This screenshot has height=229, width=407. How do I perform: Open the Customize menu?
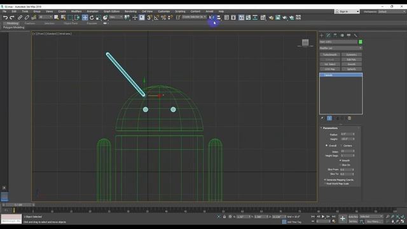point(164,11)
